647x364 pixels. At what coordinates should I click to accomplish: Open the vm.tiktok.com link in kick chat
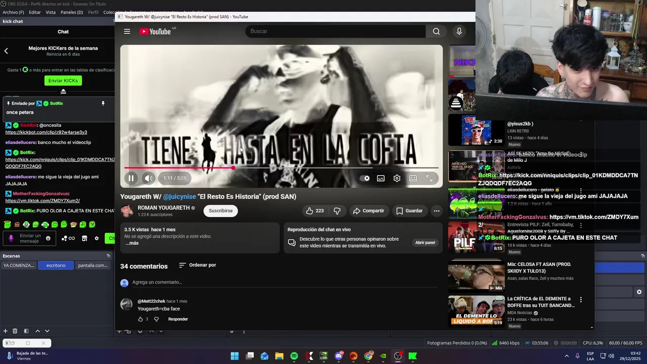point(42,201)
